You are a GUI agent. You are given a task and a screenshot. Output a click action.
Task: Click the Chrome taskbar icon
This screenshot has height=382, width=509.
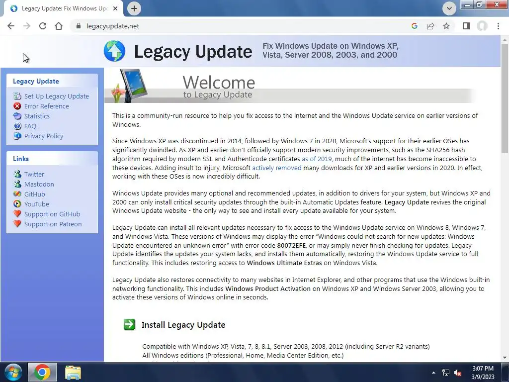42,372
